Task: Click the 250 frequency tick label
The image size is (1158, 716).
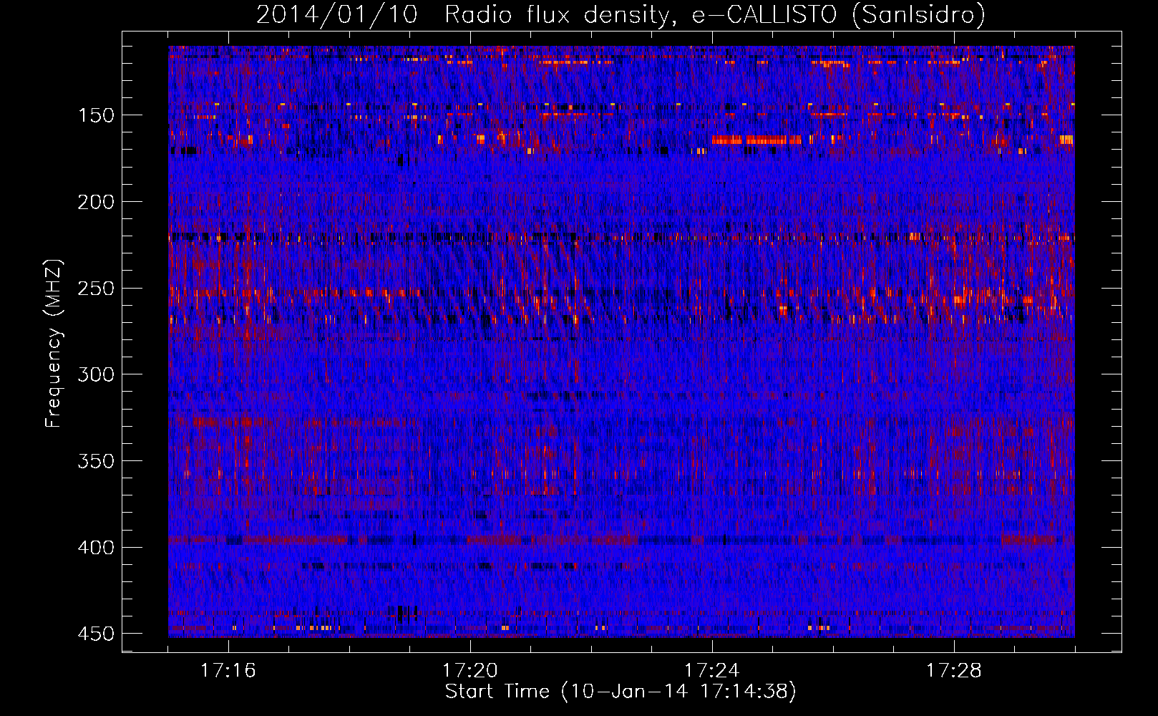Action: click(96, 289)
